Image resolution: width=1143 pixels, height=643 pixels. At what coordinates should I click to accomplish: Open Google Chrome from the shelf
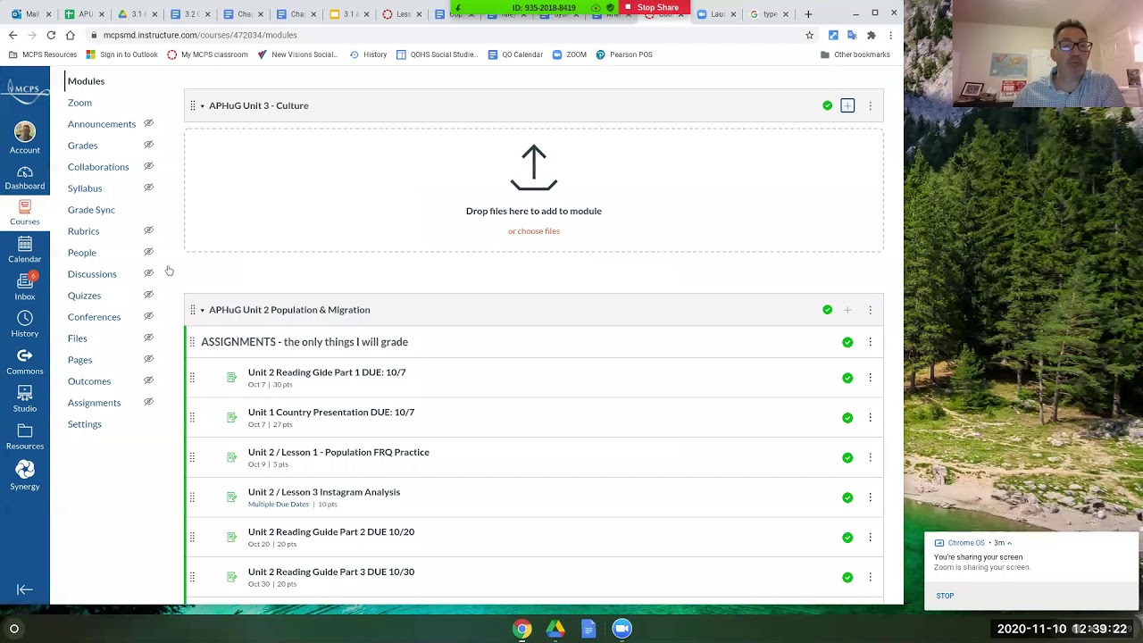pyautogui.click(x=522, y=630)
